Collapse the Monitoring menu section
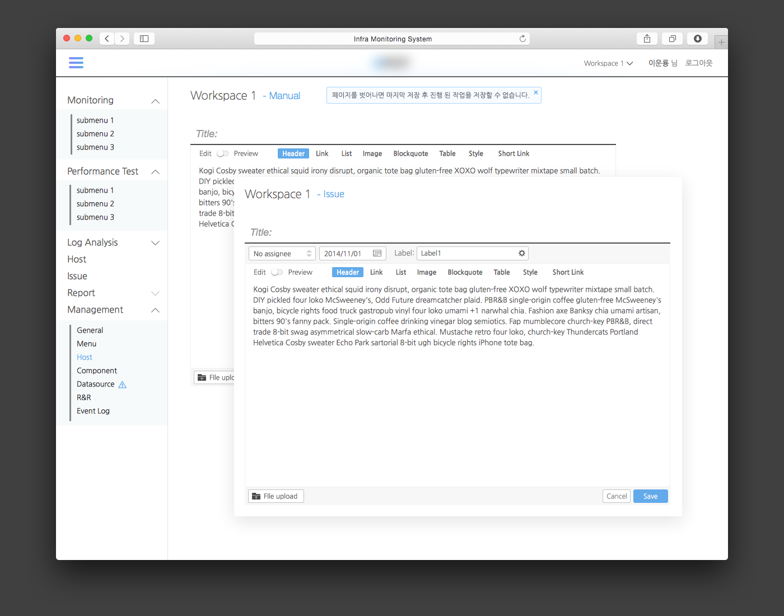 155,101
